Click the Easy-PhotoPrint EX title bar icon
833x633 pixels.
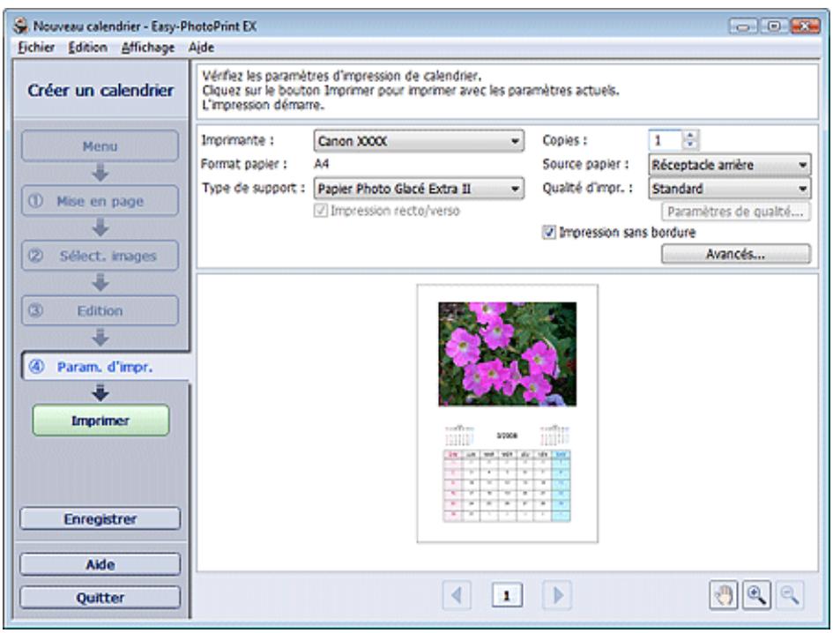(x=21, y=26)
